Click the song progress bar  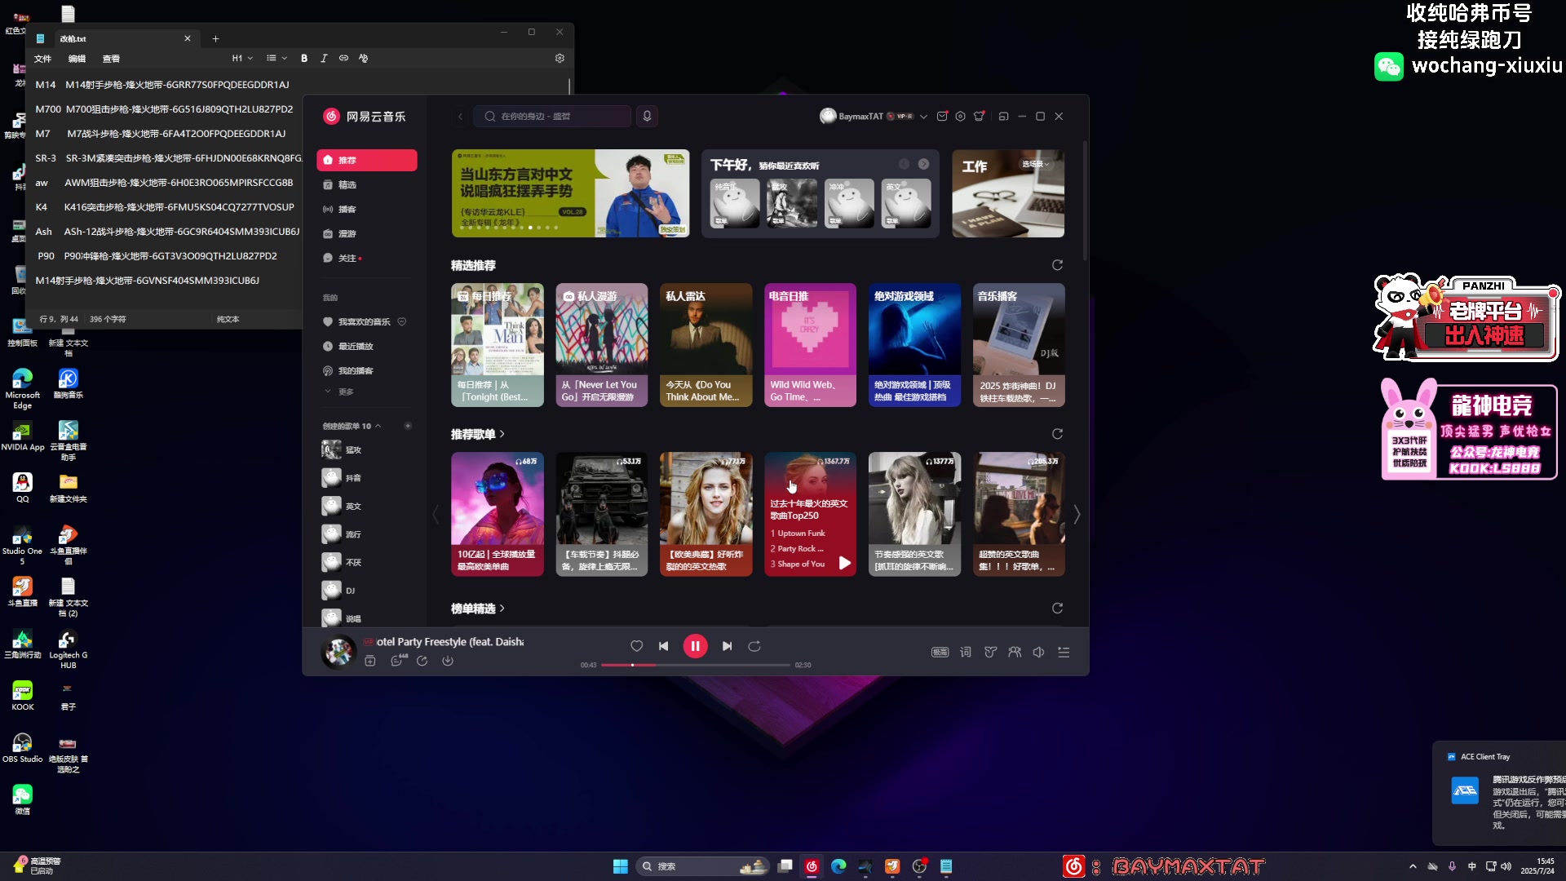[x=695, y=665]
